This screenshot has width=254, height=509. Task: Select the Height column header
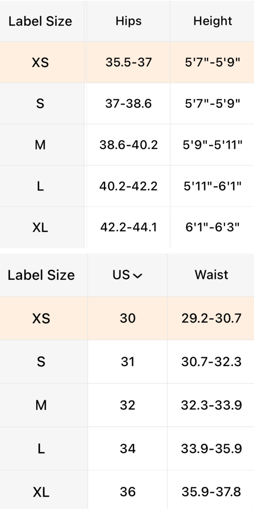pyautogui.click(x=213, y=21)
